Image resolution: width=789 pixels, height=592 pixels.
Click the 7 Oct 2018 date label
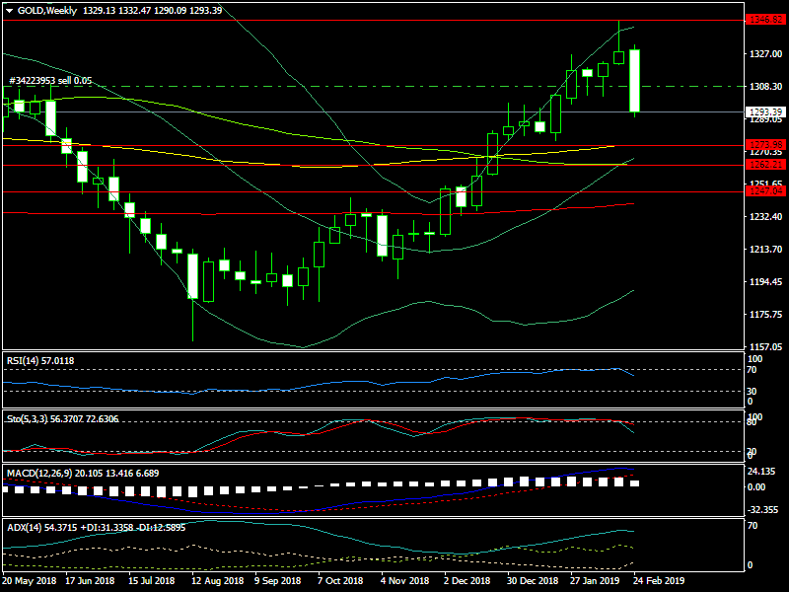pos(340,581)
